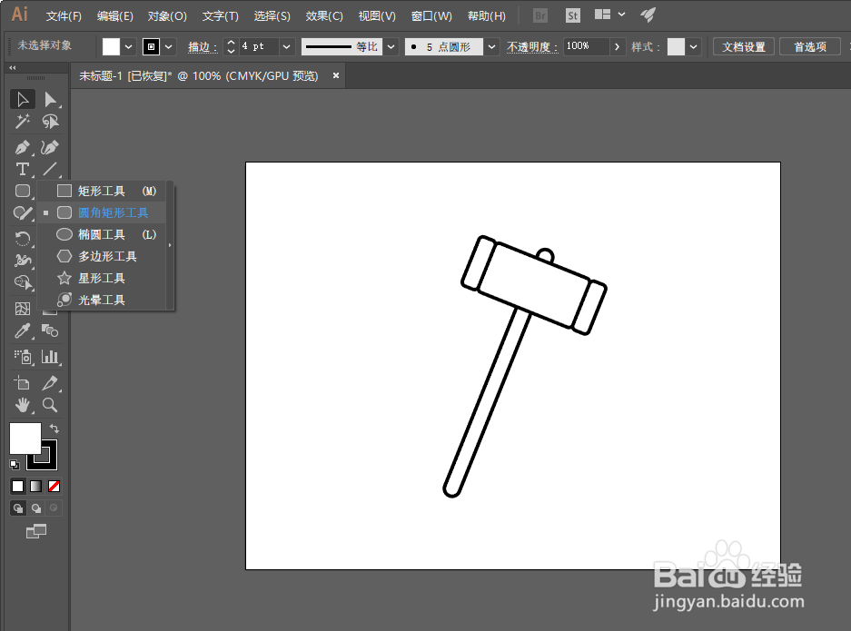The image size is (851, 631).
Task: Open the brush definition dropdown
Action: click(x=491, y=46)
